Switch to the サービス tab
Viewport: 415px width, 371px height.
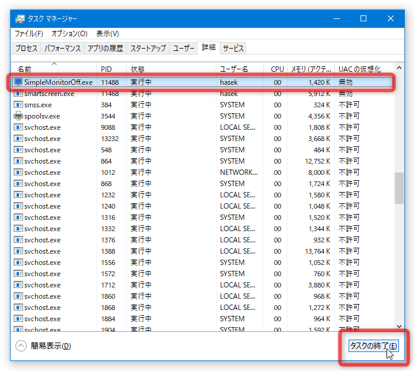pyautogui.click(x=233, y=48)
